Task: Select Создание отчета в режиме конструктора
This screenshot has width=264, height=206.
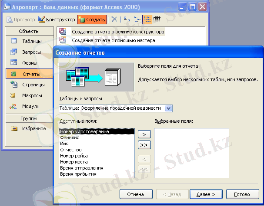Action: click(118, 32)
